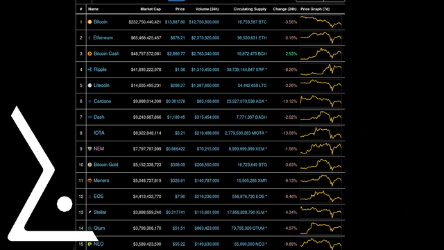Screen dimensions: 444x250
Task: Click Stellar price $0.217741
Action: click(176, 212)
